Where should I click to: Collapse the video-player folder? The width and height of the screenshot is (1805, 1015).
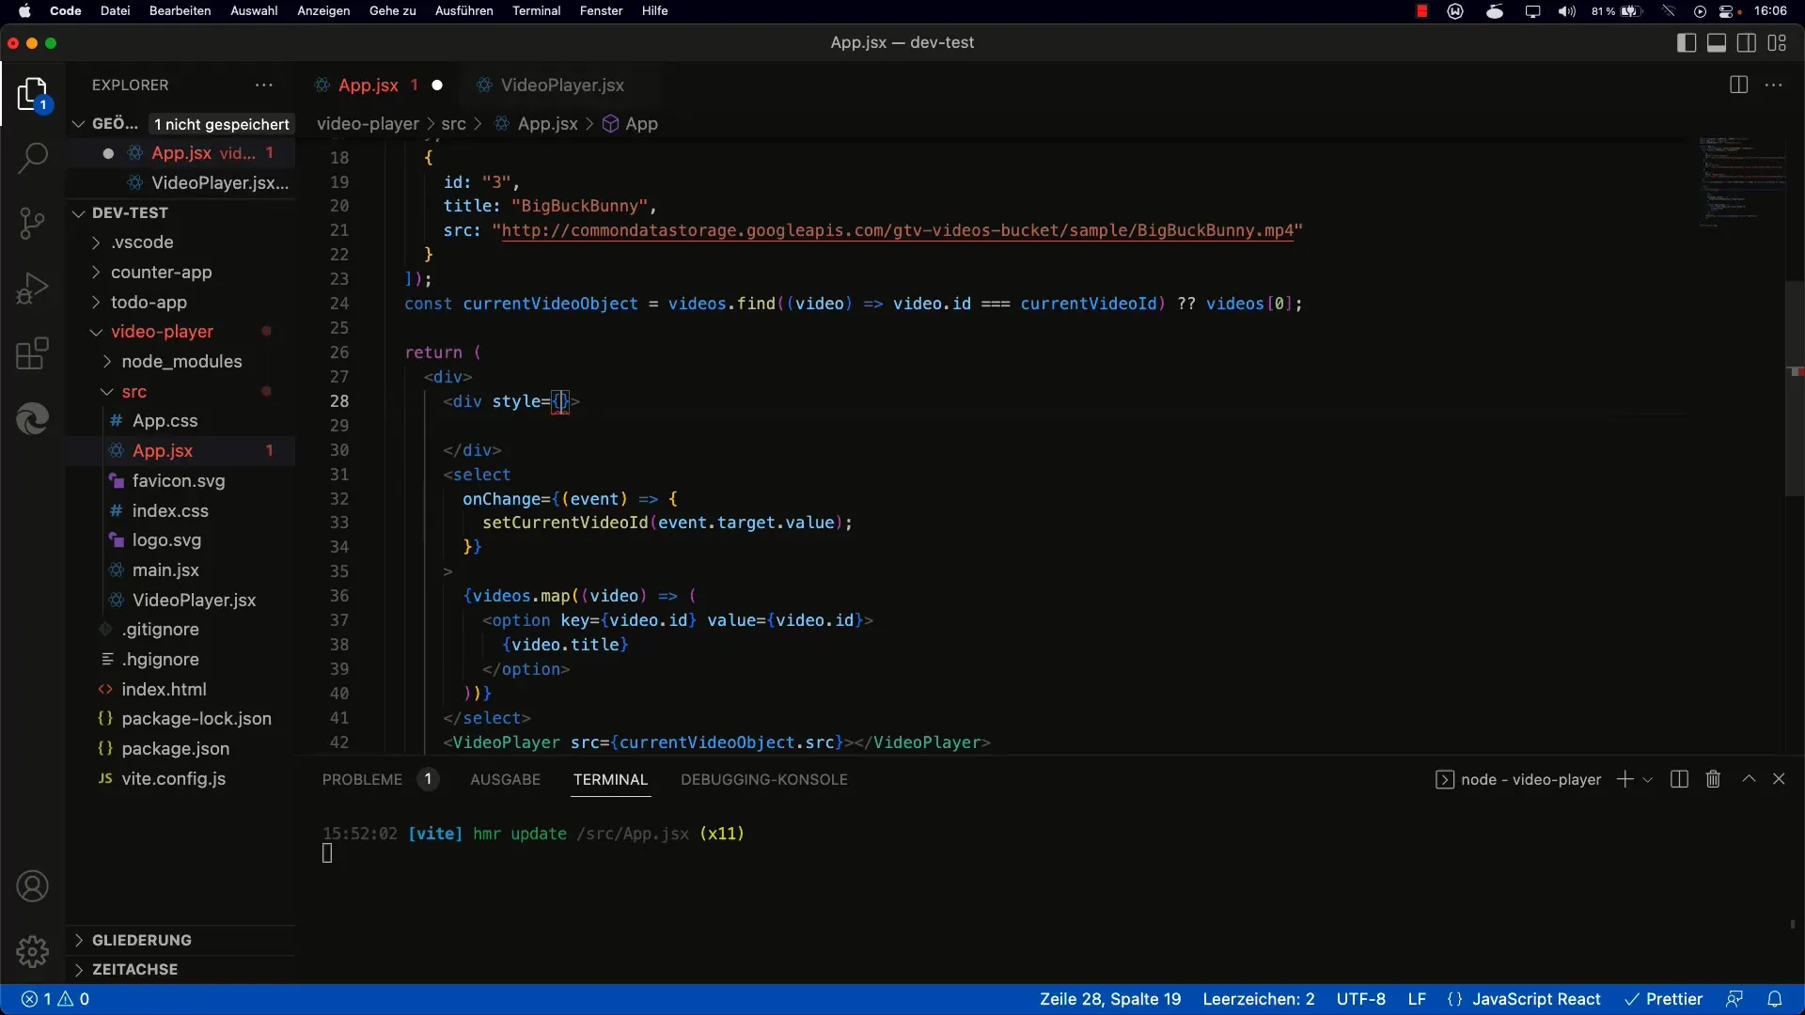coord(162,332)
